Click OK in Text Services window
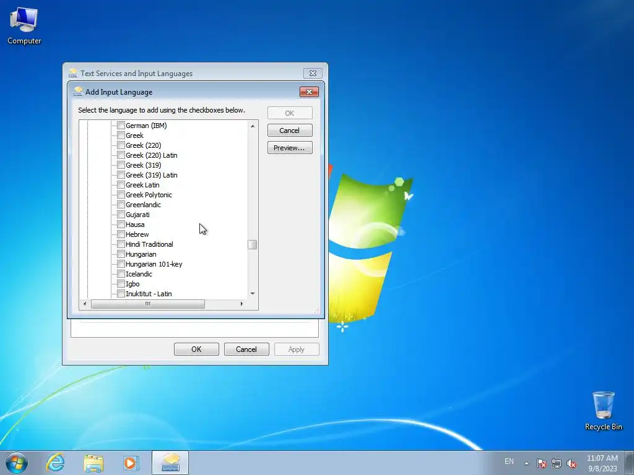Image resolution: width=634 pixels, height=475 pixels. [196, 349]
